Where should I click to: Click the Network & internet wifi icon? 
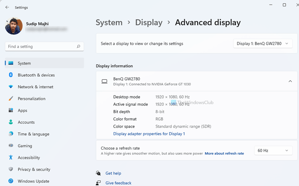point(11,87)
